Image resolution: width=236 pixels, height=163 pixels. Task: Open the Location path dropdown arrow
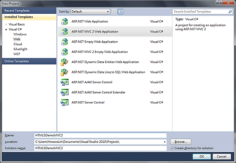point(164,142)
